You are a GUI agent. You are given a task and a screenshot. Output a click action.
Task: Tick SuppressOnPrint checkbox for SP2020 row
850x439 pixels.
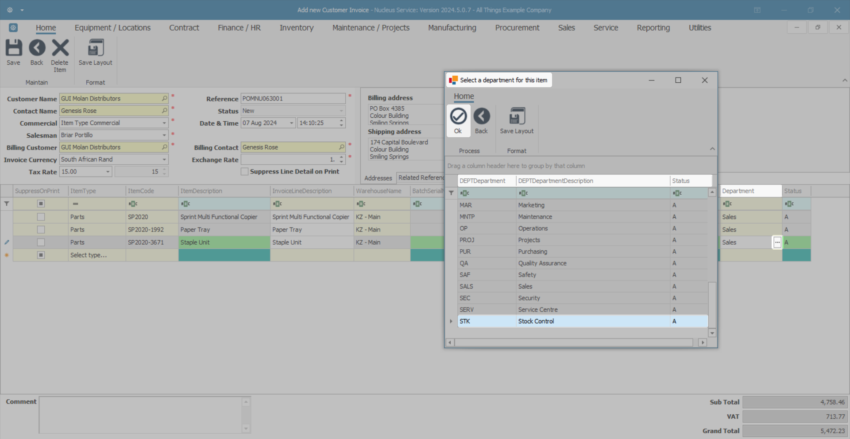coord(41,217)
